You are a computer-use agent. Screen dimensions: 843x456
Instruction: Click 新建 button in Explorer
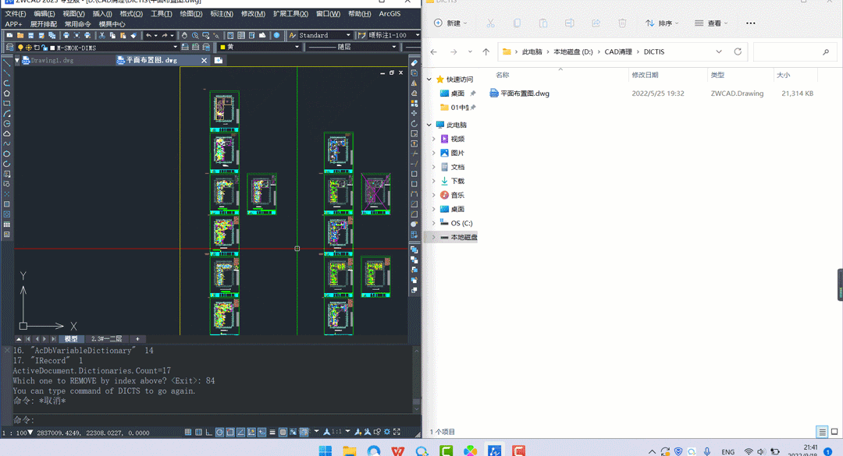click(450, 23)
